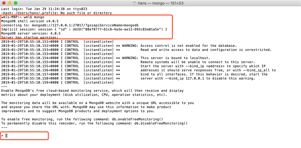301x148 pixels.
Task: Click the mongo shell prompt cursor
Action: point(6,135)
